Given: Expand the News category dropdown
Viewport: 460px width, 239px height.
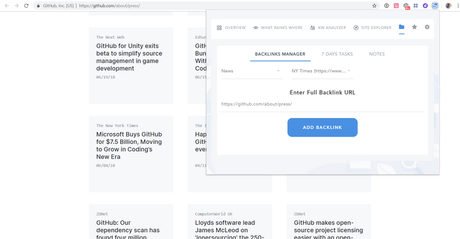Looking at the screenshot, I should (x=252, y=72).
